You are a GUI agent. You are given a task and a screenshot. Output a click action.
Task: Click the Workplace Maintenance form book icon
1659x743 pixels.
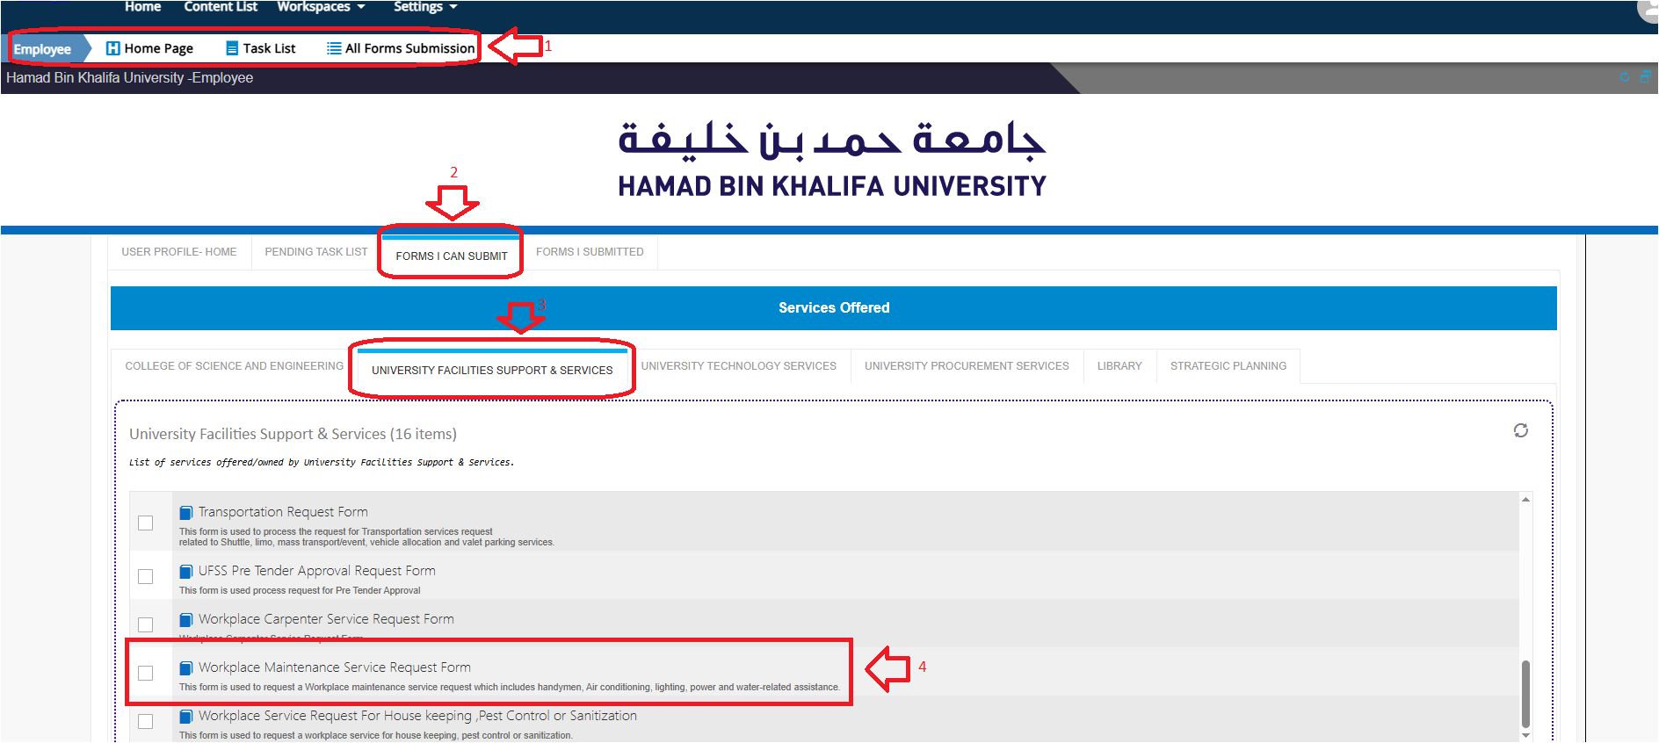186,668
